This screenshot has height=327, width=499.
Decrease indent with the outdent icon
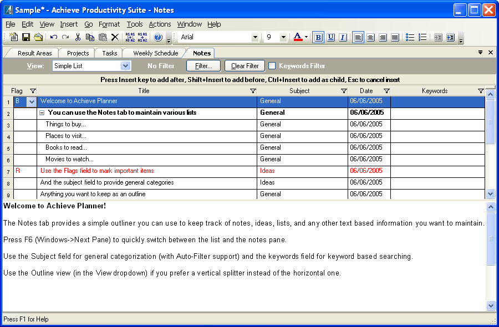pyautogui.click(x=438, y=37)
